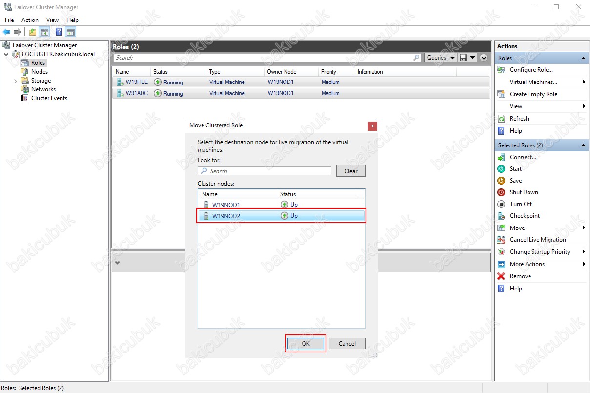590x393 pixels.
Task: Collapse the Roles section in Actions pane
Action: pyautogui.click(x=584, y=58)
